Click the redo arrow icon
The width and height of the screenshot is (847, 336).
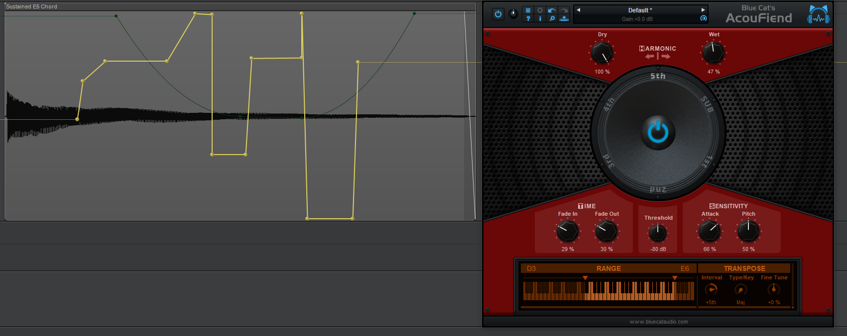click(564, 10)
